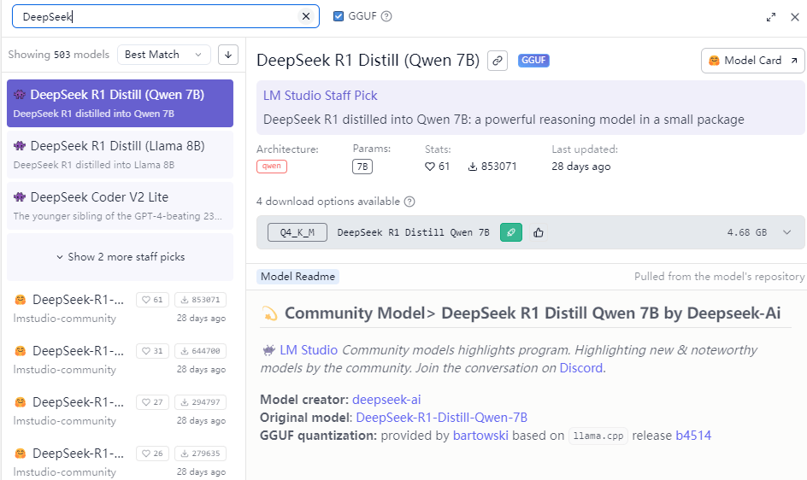Reverse the sort direction arrow button
The width and height of the screenshot is (807, 480).
(x=227, y=55)
